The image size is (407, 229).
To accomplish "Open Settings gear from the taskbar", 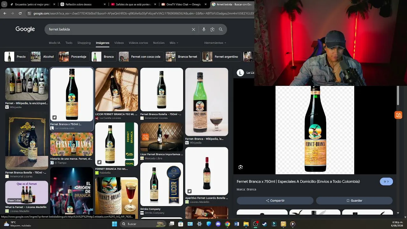I will point(199,224).
